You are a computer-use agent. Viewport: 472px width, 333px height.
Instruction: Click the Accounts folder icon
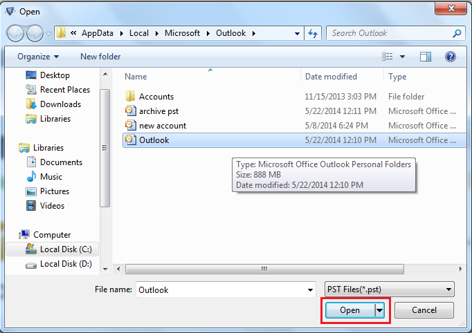130,96
